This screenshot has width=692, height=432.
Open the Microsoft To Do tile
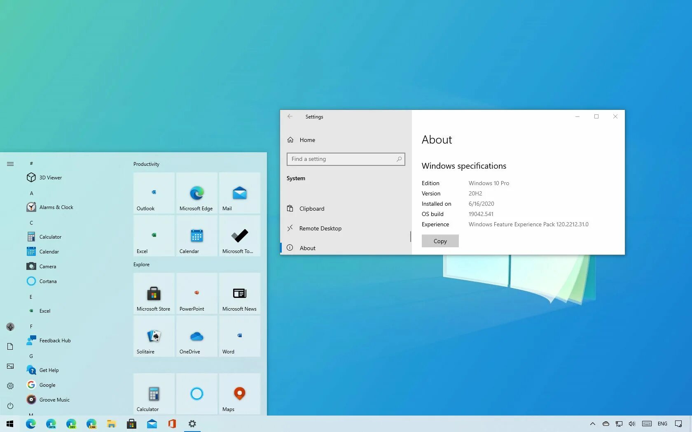(x=240, y=236)
